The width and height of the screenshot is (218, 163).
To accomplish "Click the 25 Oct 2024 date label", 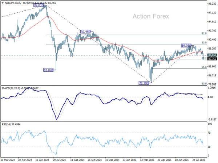I will click(95, 160).
